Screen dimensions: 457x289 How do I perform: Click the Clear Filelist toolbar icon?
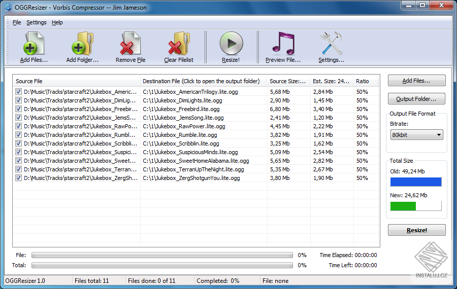coord(179,44)
